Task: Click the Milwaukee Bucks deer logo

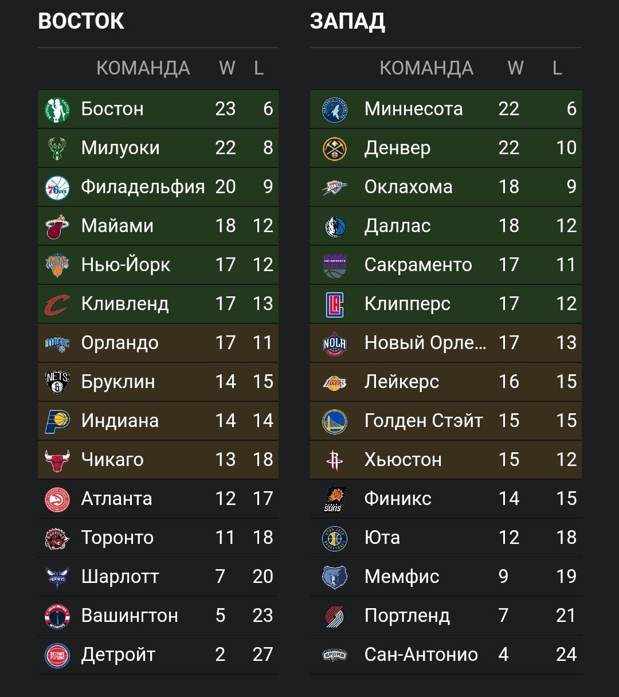Action: [57, 148]
